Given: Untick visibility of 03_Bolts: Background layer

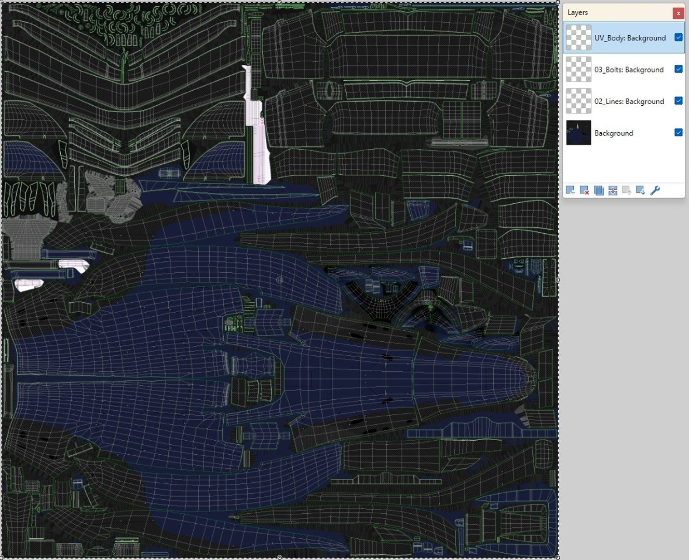Looking at the screenshot, I should click(678, 69).
